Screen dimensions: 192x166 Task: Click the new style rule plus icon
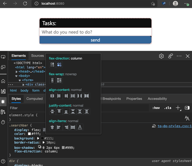pyautogui.click(x=178, y=108)
